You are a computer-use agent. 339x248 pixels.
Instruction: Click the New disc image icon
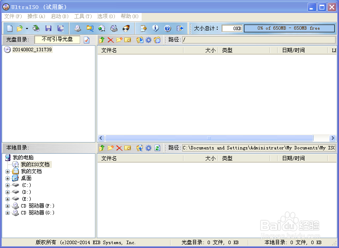[10, 28]
